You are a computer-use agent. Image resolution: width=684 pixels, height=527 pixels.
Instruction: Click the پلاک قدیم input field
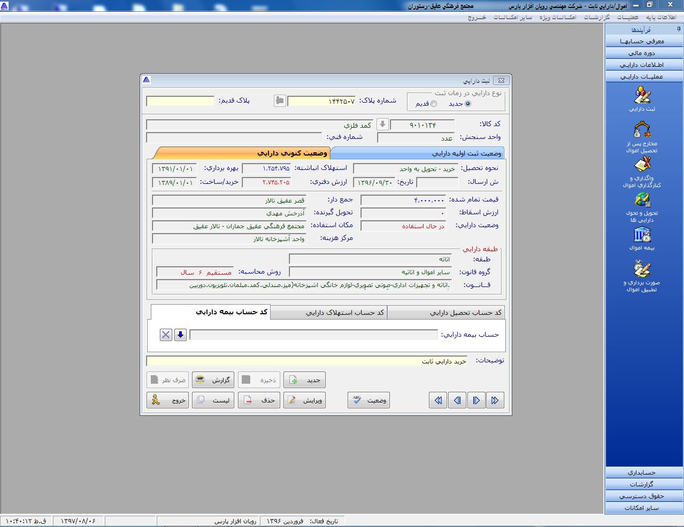180,101
